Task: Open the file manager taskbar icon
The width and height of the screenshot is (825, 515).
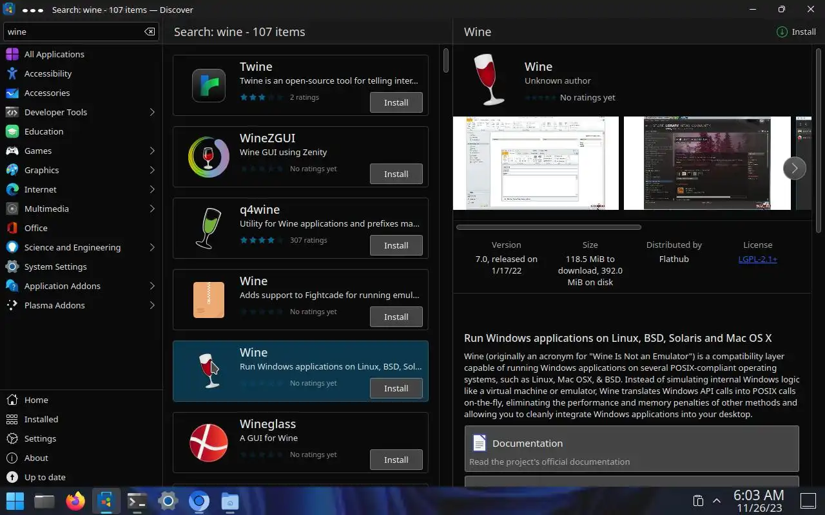Action: [44, 501]
